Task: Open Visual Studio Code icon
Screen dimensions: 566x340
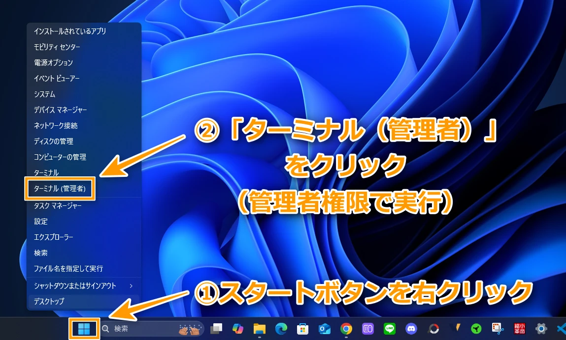Action: coord(562,329)
